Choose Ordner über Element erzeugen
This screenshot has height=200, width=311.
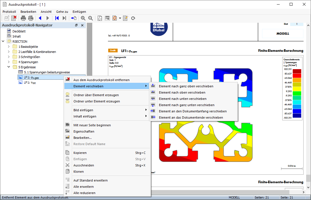point(107,95)
